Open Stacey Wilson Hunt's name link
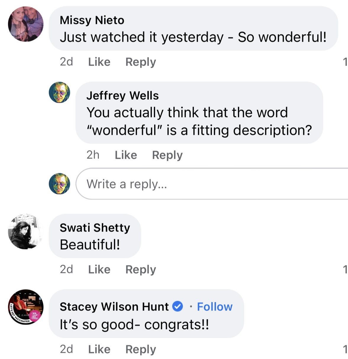The image size is (348, 359). click(114, 307)
